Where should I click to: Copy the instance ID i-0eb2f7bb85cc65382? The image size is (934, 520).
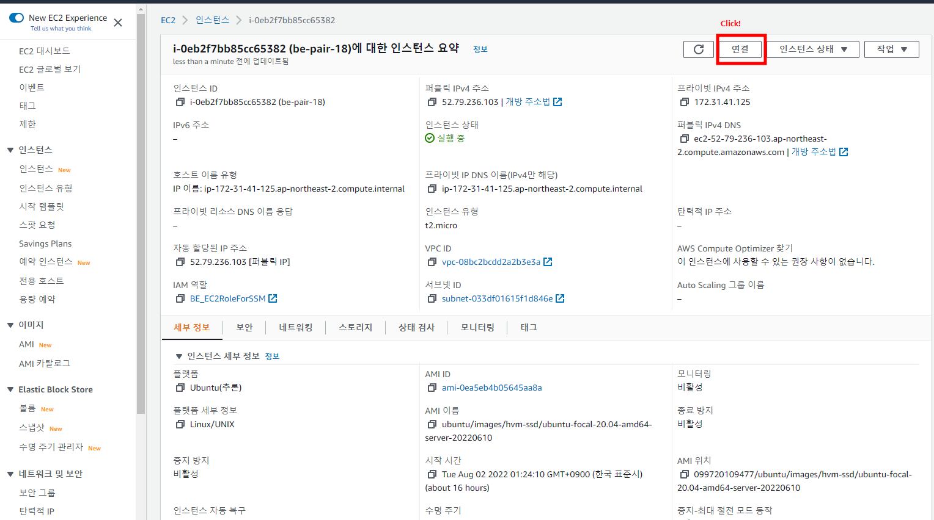(180, 103)
